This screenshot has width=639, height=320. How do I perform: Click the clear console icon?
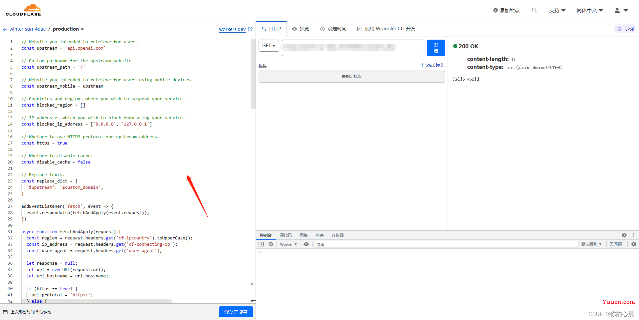point(271,244)
